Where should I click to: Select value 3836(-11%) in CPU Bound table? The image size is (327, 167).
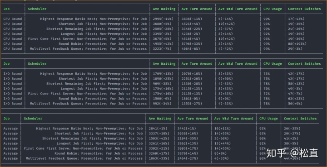(x=192, y=19)
